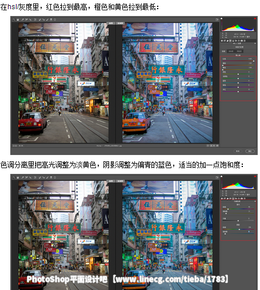Toggle shadow clipping warning in upper histogram

click(x=222, y=18)
